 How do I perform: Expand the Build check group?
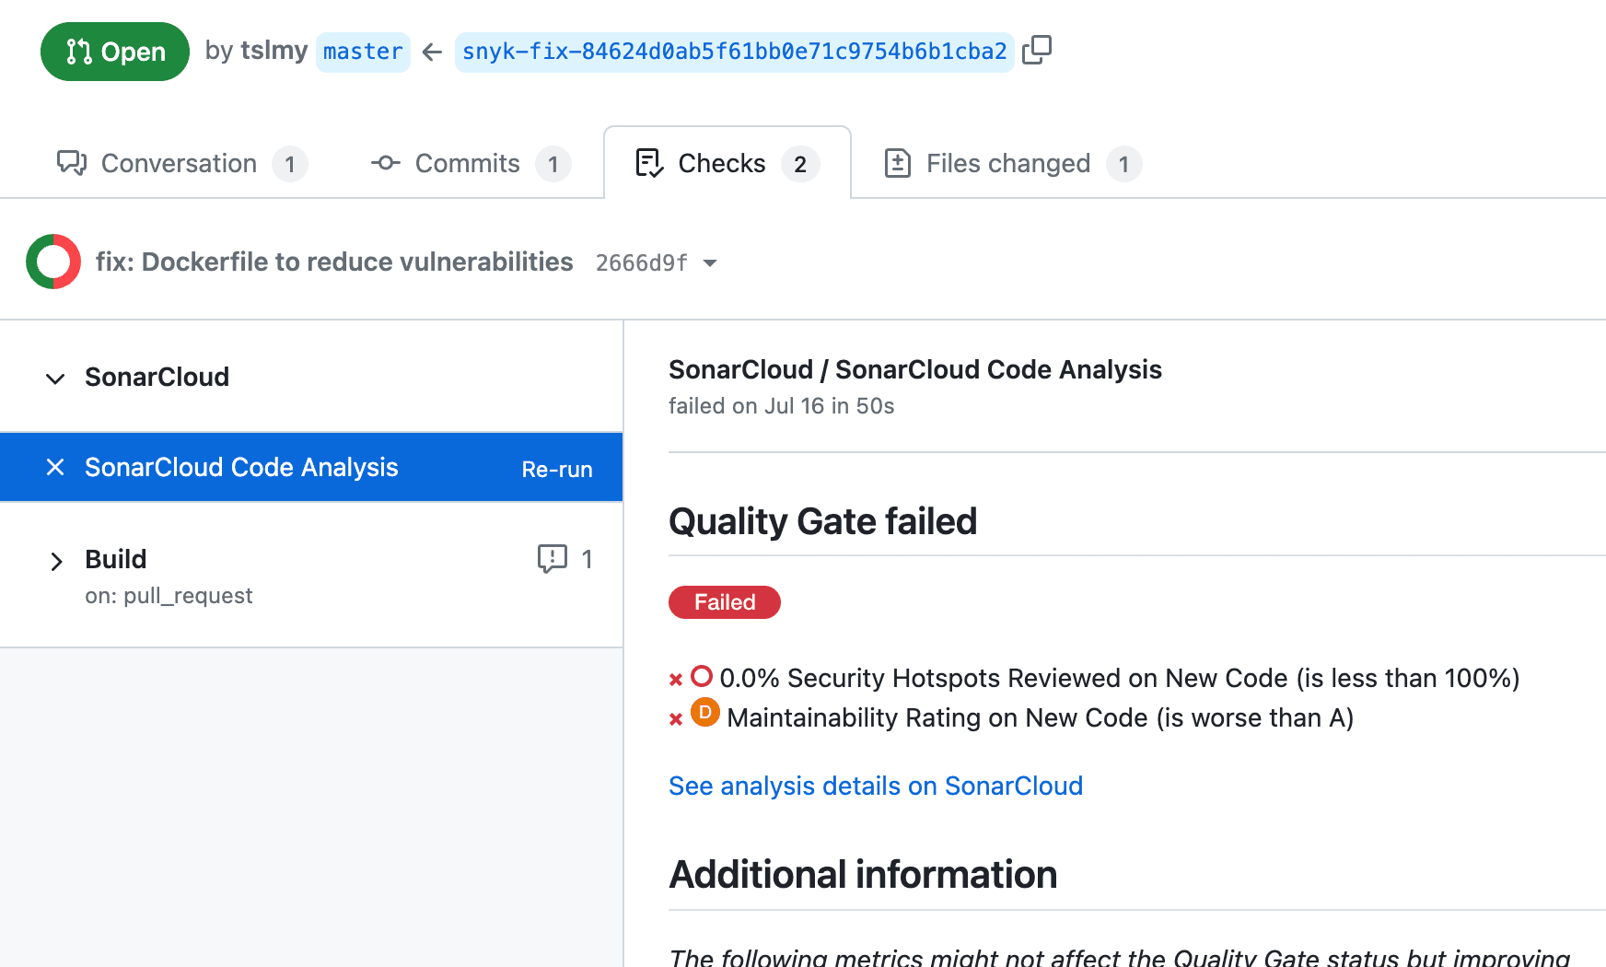[57, 562]
